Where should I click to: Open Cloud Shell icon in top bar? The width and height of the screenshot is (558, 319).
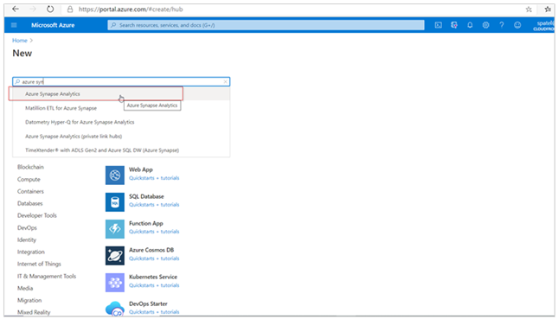click(x=438, y=25)
